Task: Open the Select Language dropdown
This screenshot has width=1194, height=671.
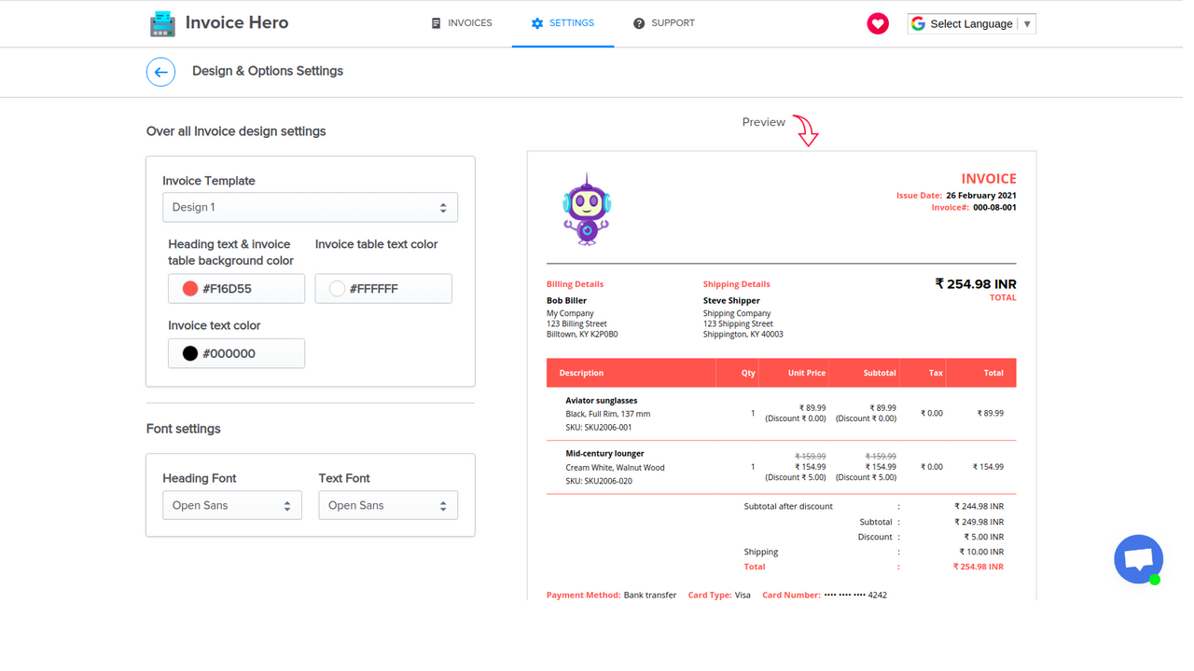Action: 972,23
